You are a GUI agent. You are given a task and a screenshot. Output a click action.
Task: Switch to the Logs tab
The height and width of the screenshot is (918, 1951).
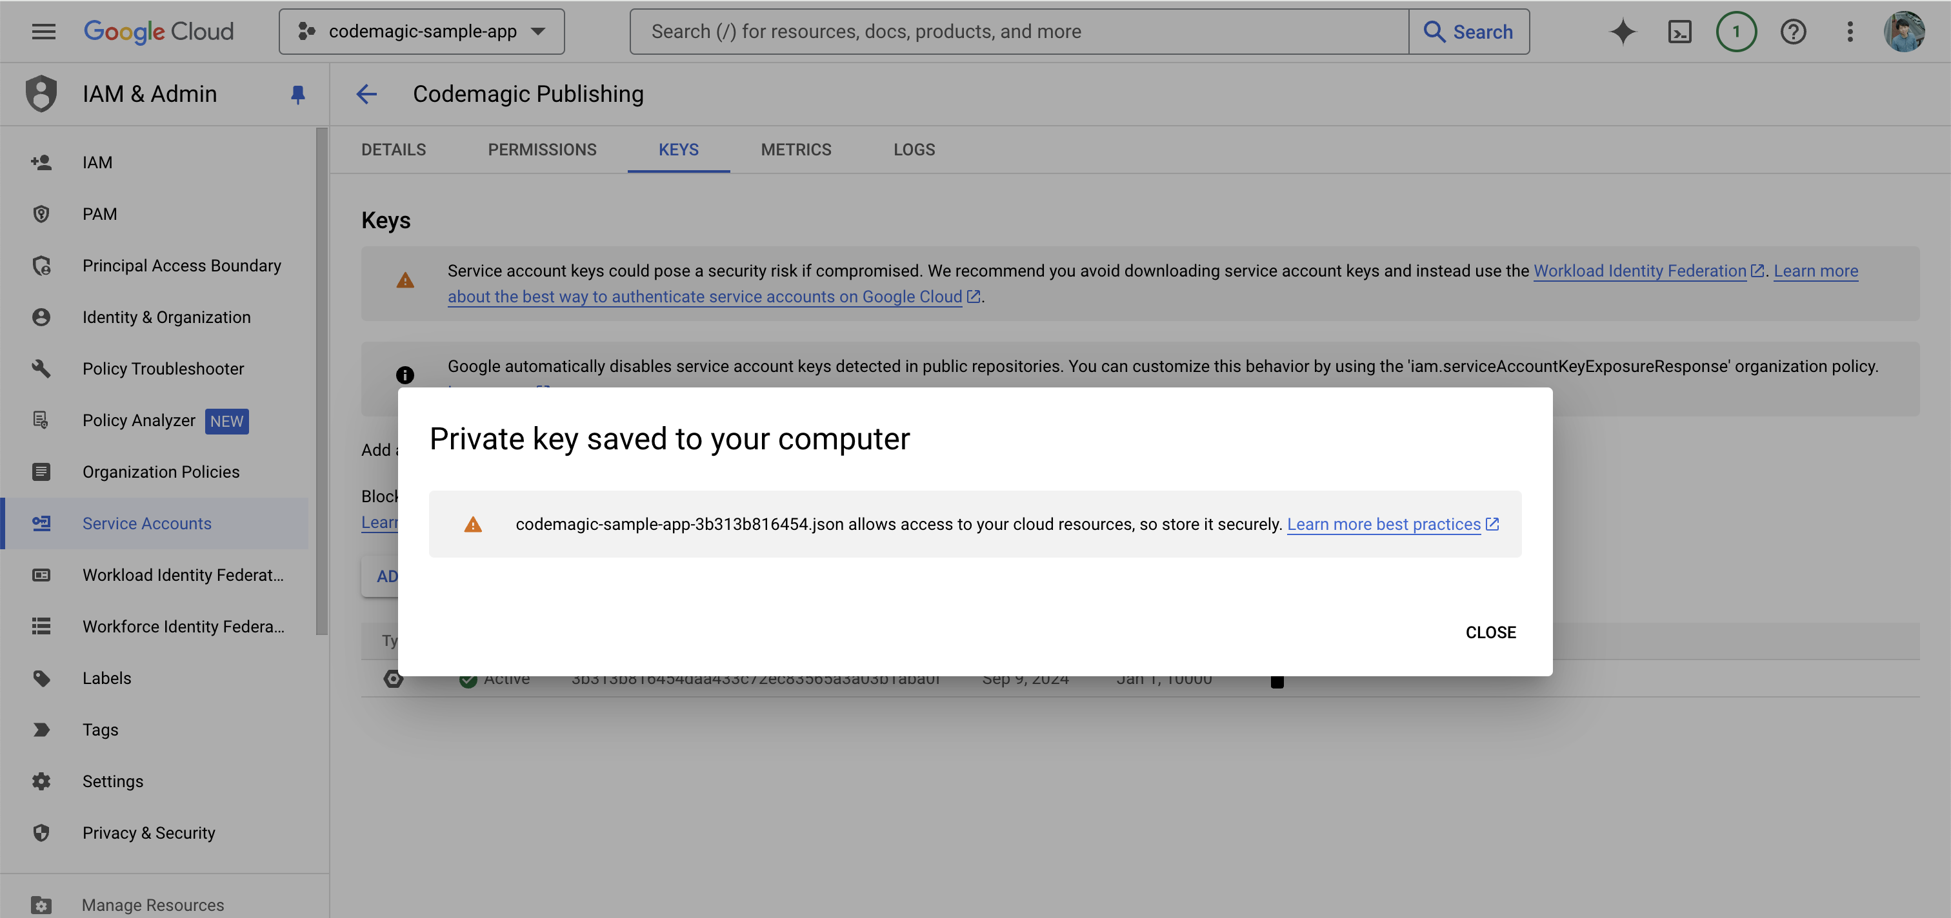point(914,150)
